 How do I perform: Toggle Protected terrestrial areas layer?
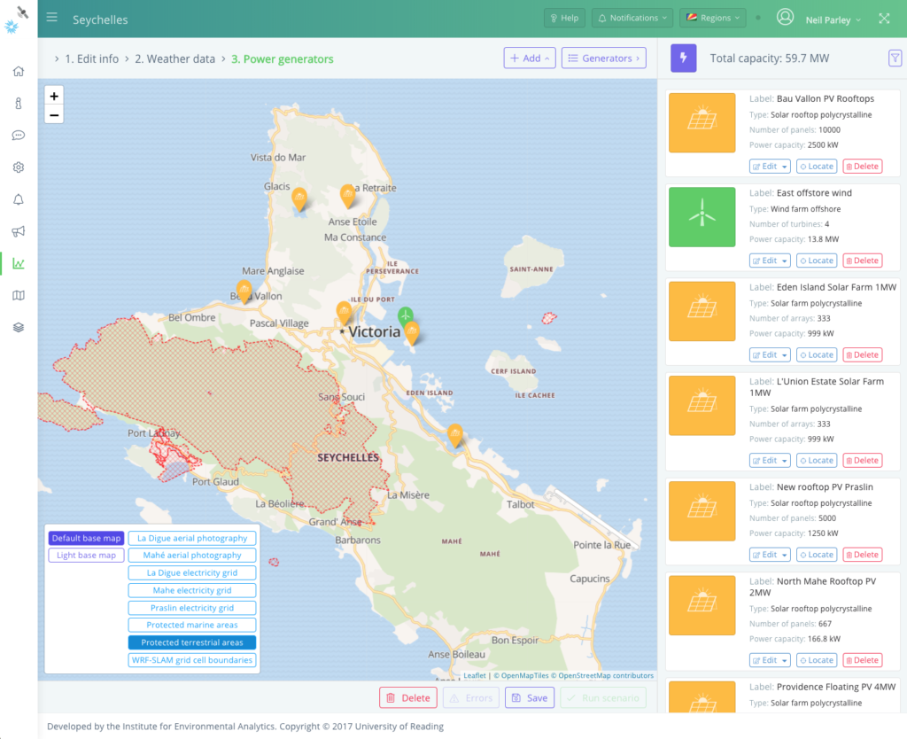(192, 642)
